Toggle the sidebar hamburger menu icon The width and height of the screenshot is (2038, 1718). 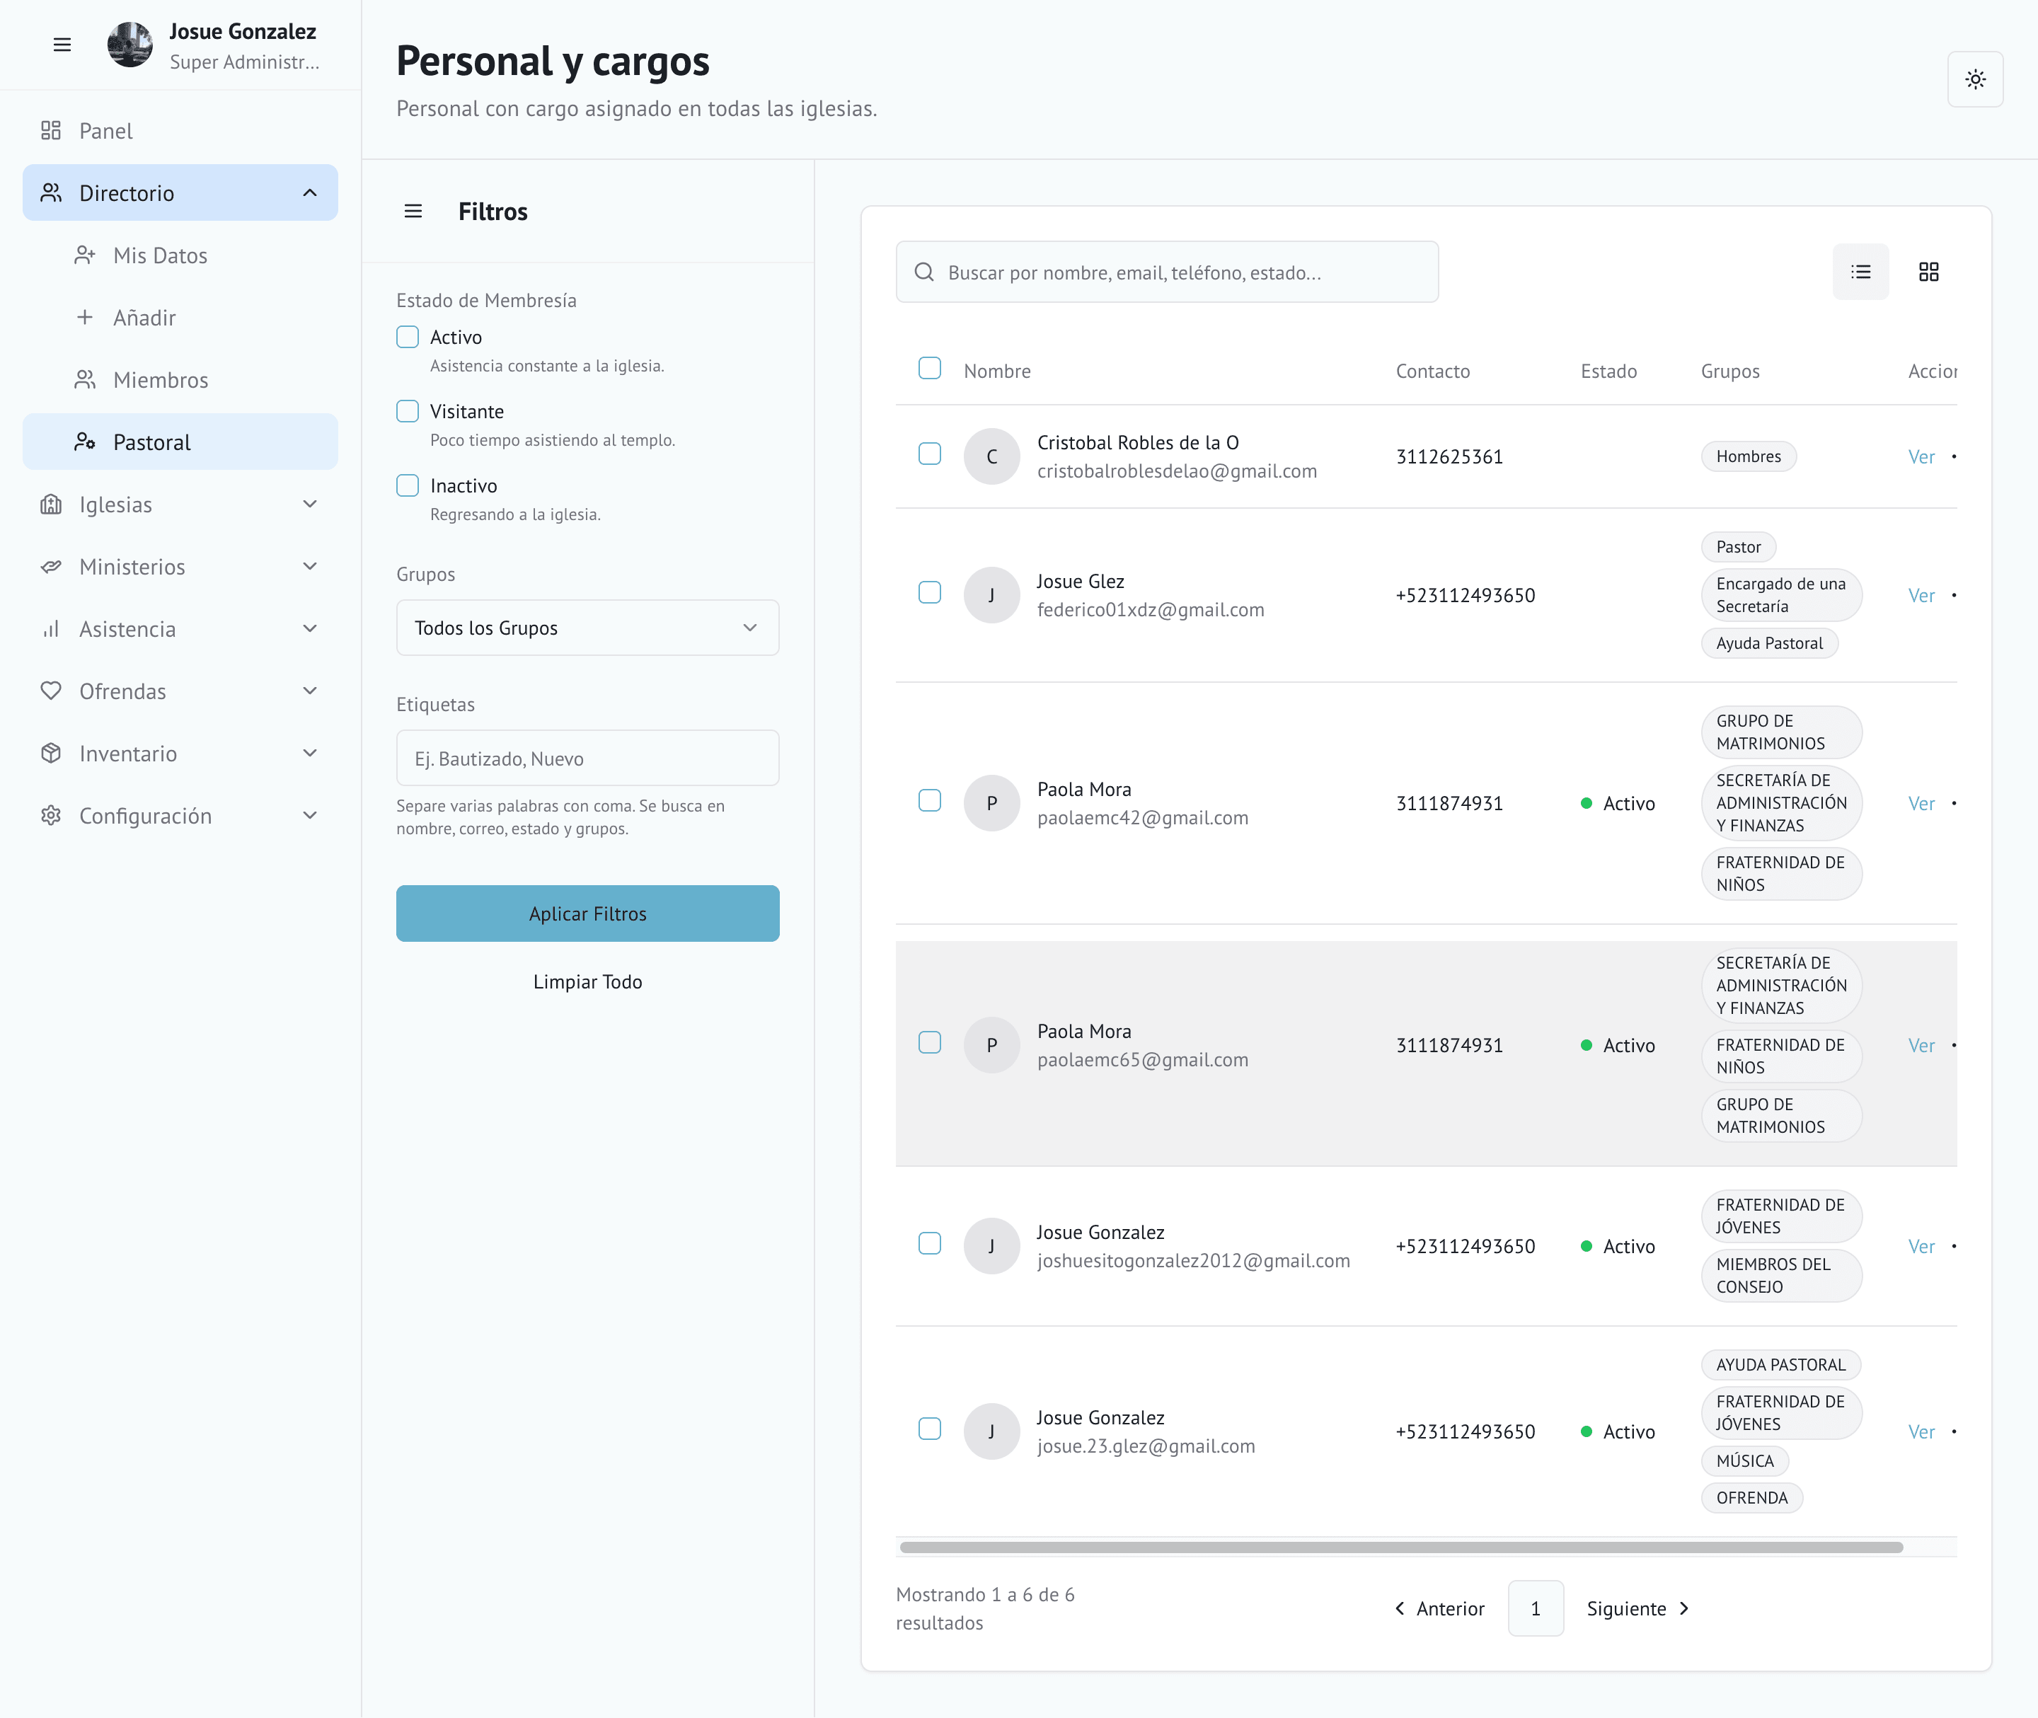tap(62, 45)
